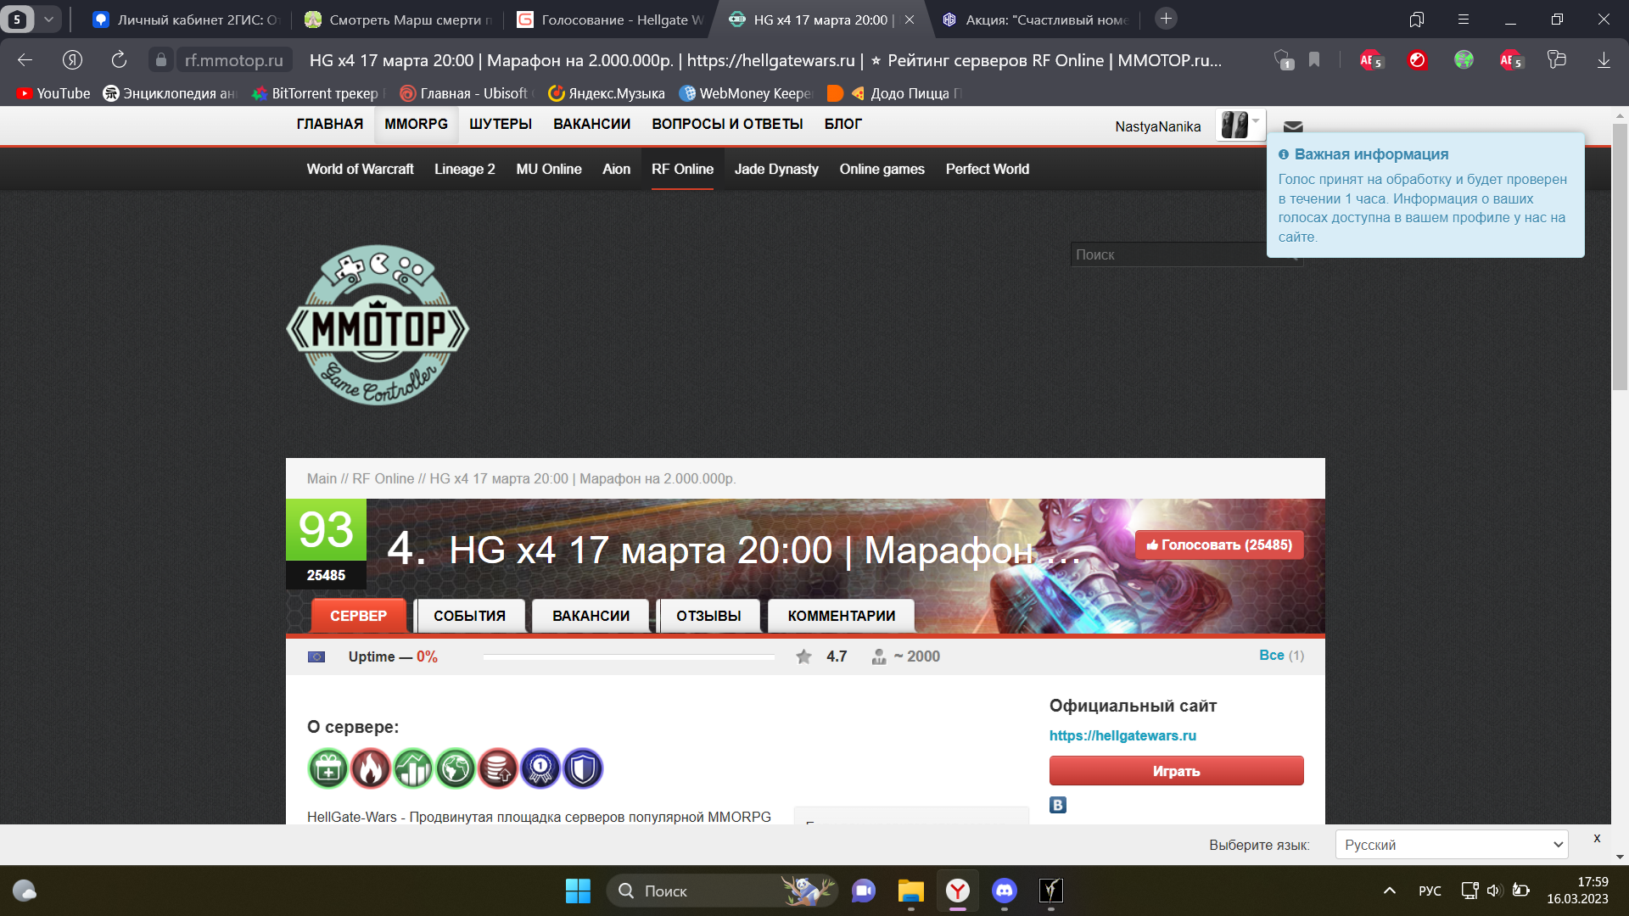Bookmark this page with the bookmark icon
1629x916 pixels.
[1314, 59]
